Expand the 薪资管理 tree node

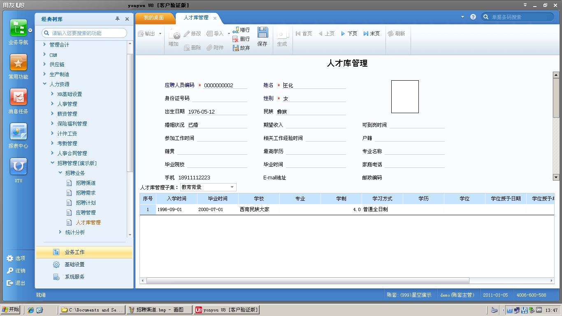pos(53,114)
